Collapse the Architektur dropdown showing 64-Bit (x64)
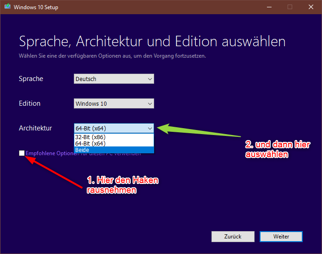Screen dimensions: 322x254 tap(114, 129)
